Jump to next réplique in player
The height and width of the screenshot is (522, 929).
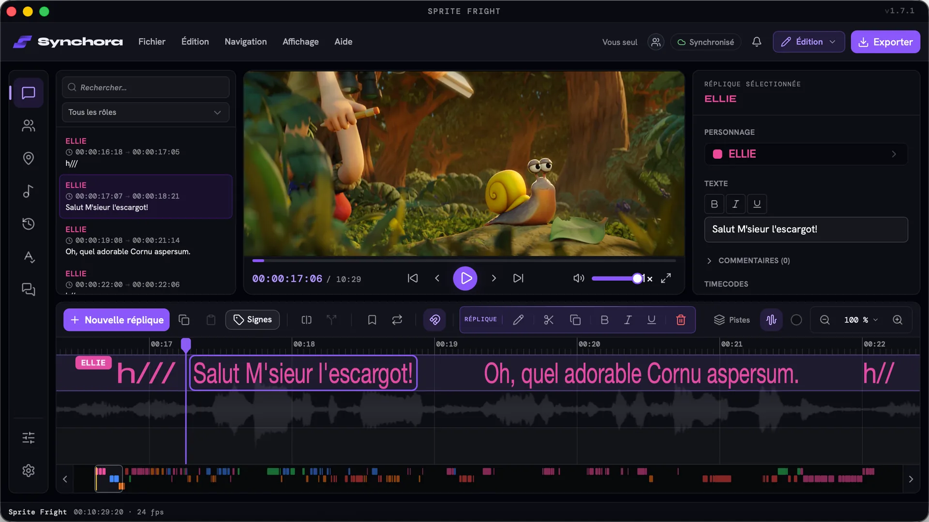coord(518,278)
